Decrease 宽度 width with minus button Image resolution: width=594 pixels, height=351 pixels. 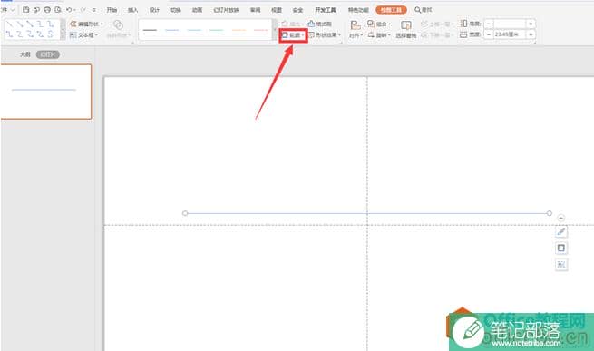pyautogui.click(x=489, y=34)
